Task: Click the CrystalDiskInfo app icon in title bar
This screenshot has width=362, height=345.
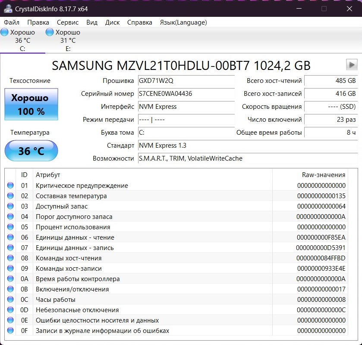Action: 8,9
